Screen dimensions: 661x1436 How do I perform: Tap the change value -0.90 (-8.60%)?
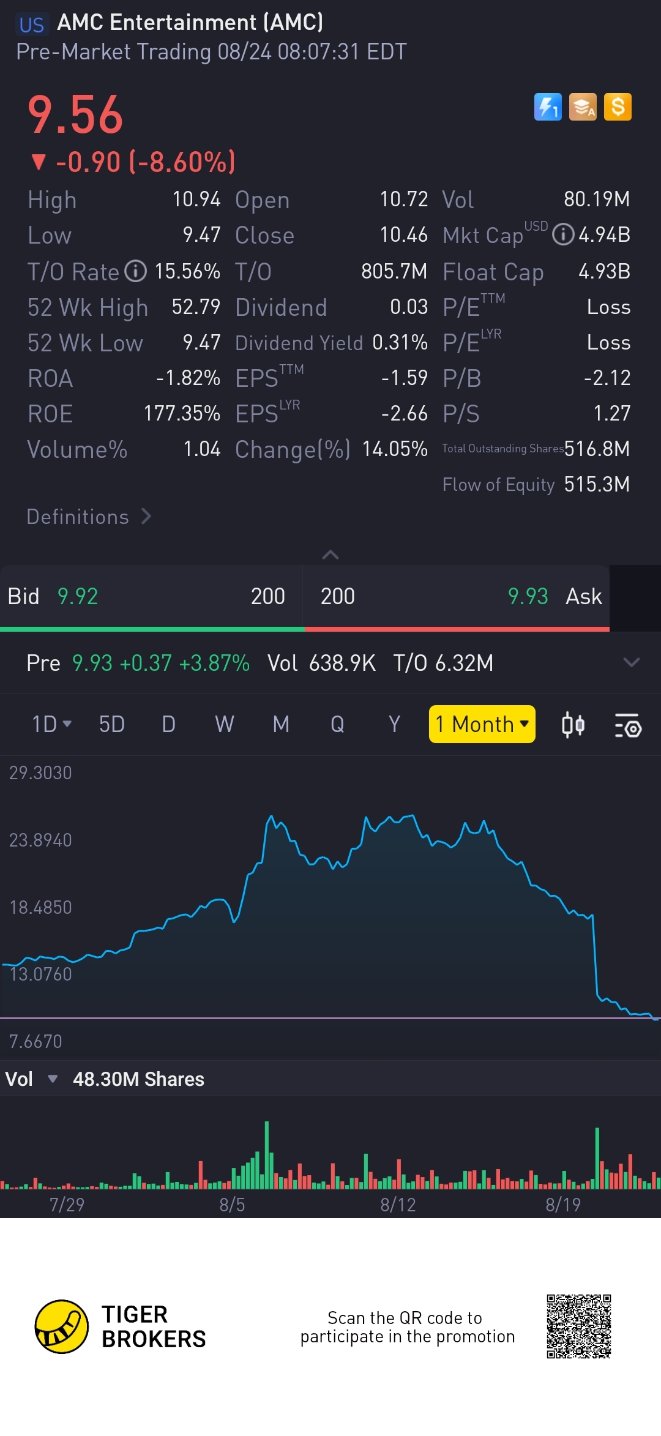[133, 162]
